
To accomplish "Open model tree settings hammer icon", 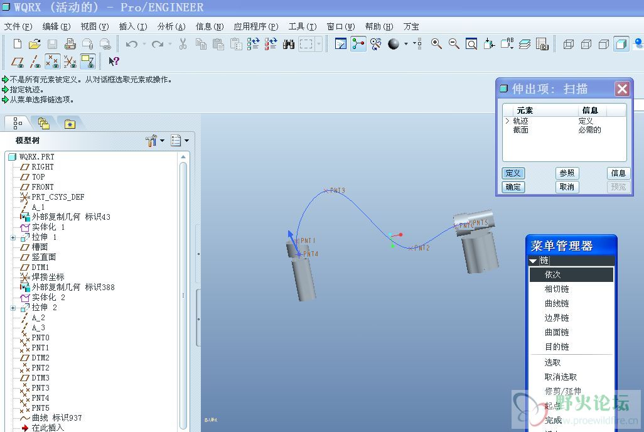I will coord(151,141).
